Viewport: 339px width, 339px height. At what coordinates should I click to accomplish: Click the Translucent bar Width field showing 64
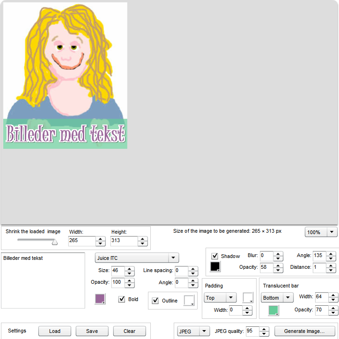(322, 297)
